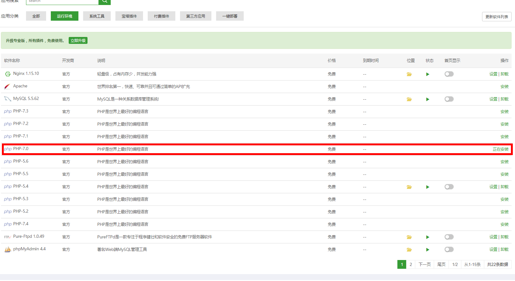
Task: Open 设置 for Pure-Ftpd 1.0.49
Action: (493, 237)
